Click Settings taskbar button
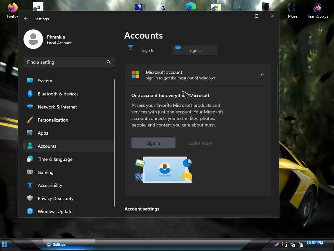The height and width of the screenshot is (251, 334). (69, 244)
